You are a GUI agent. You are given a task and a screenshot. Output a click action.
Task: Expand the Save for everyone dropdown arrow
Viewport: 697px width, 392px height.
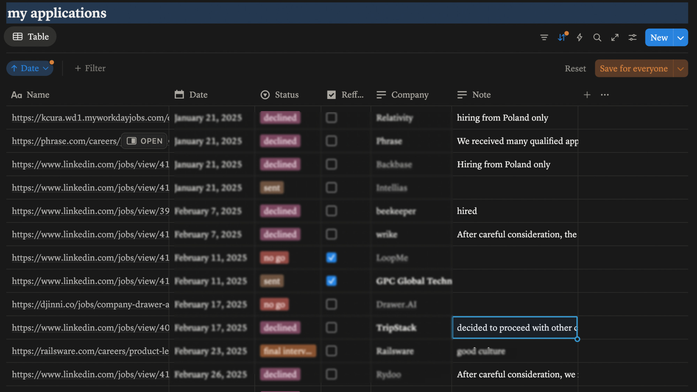coord(680,69)
